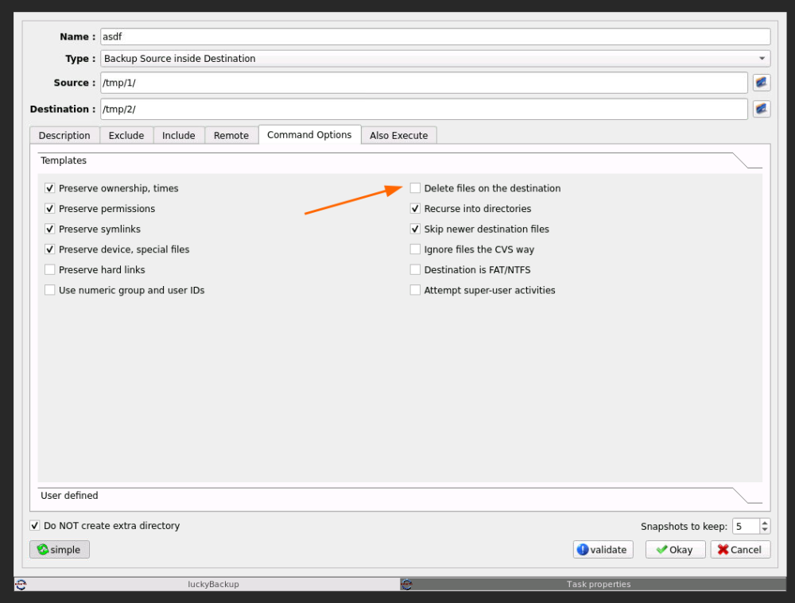Click the Destination path field
Image resolution: width=795 pixels, height=603 pixels.
(424, 109)
